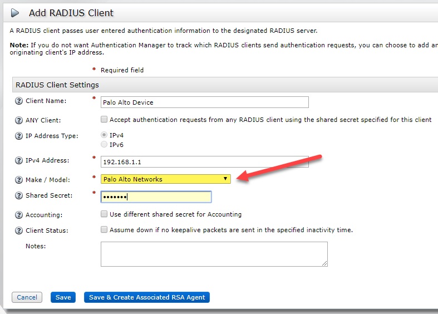Enable accept requests from any RADIUS client
The width and height of the screenshot is (438, 314).
tap(104, 120)
